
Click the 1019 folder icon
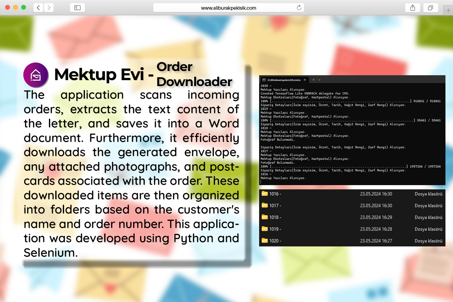pos(265,229)
